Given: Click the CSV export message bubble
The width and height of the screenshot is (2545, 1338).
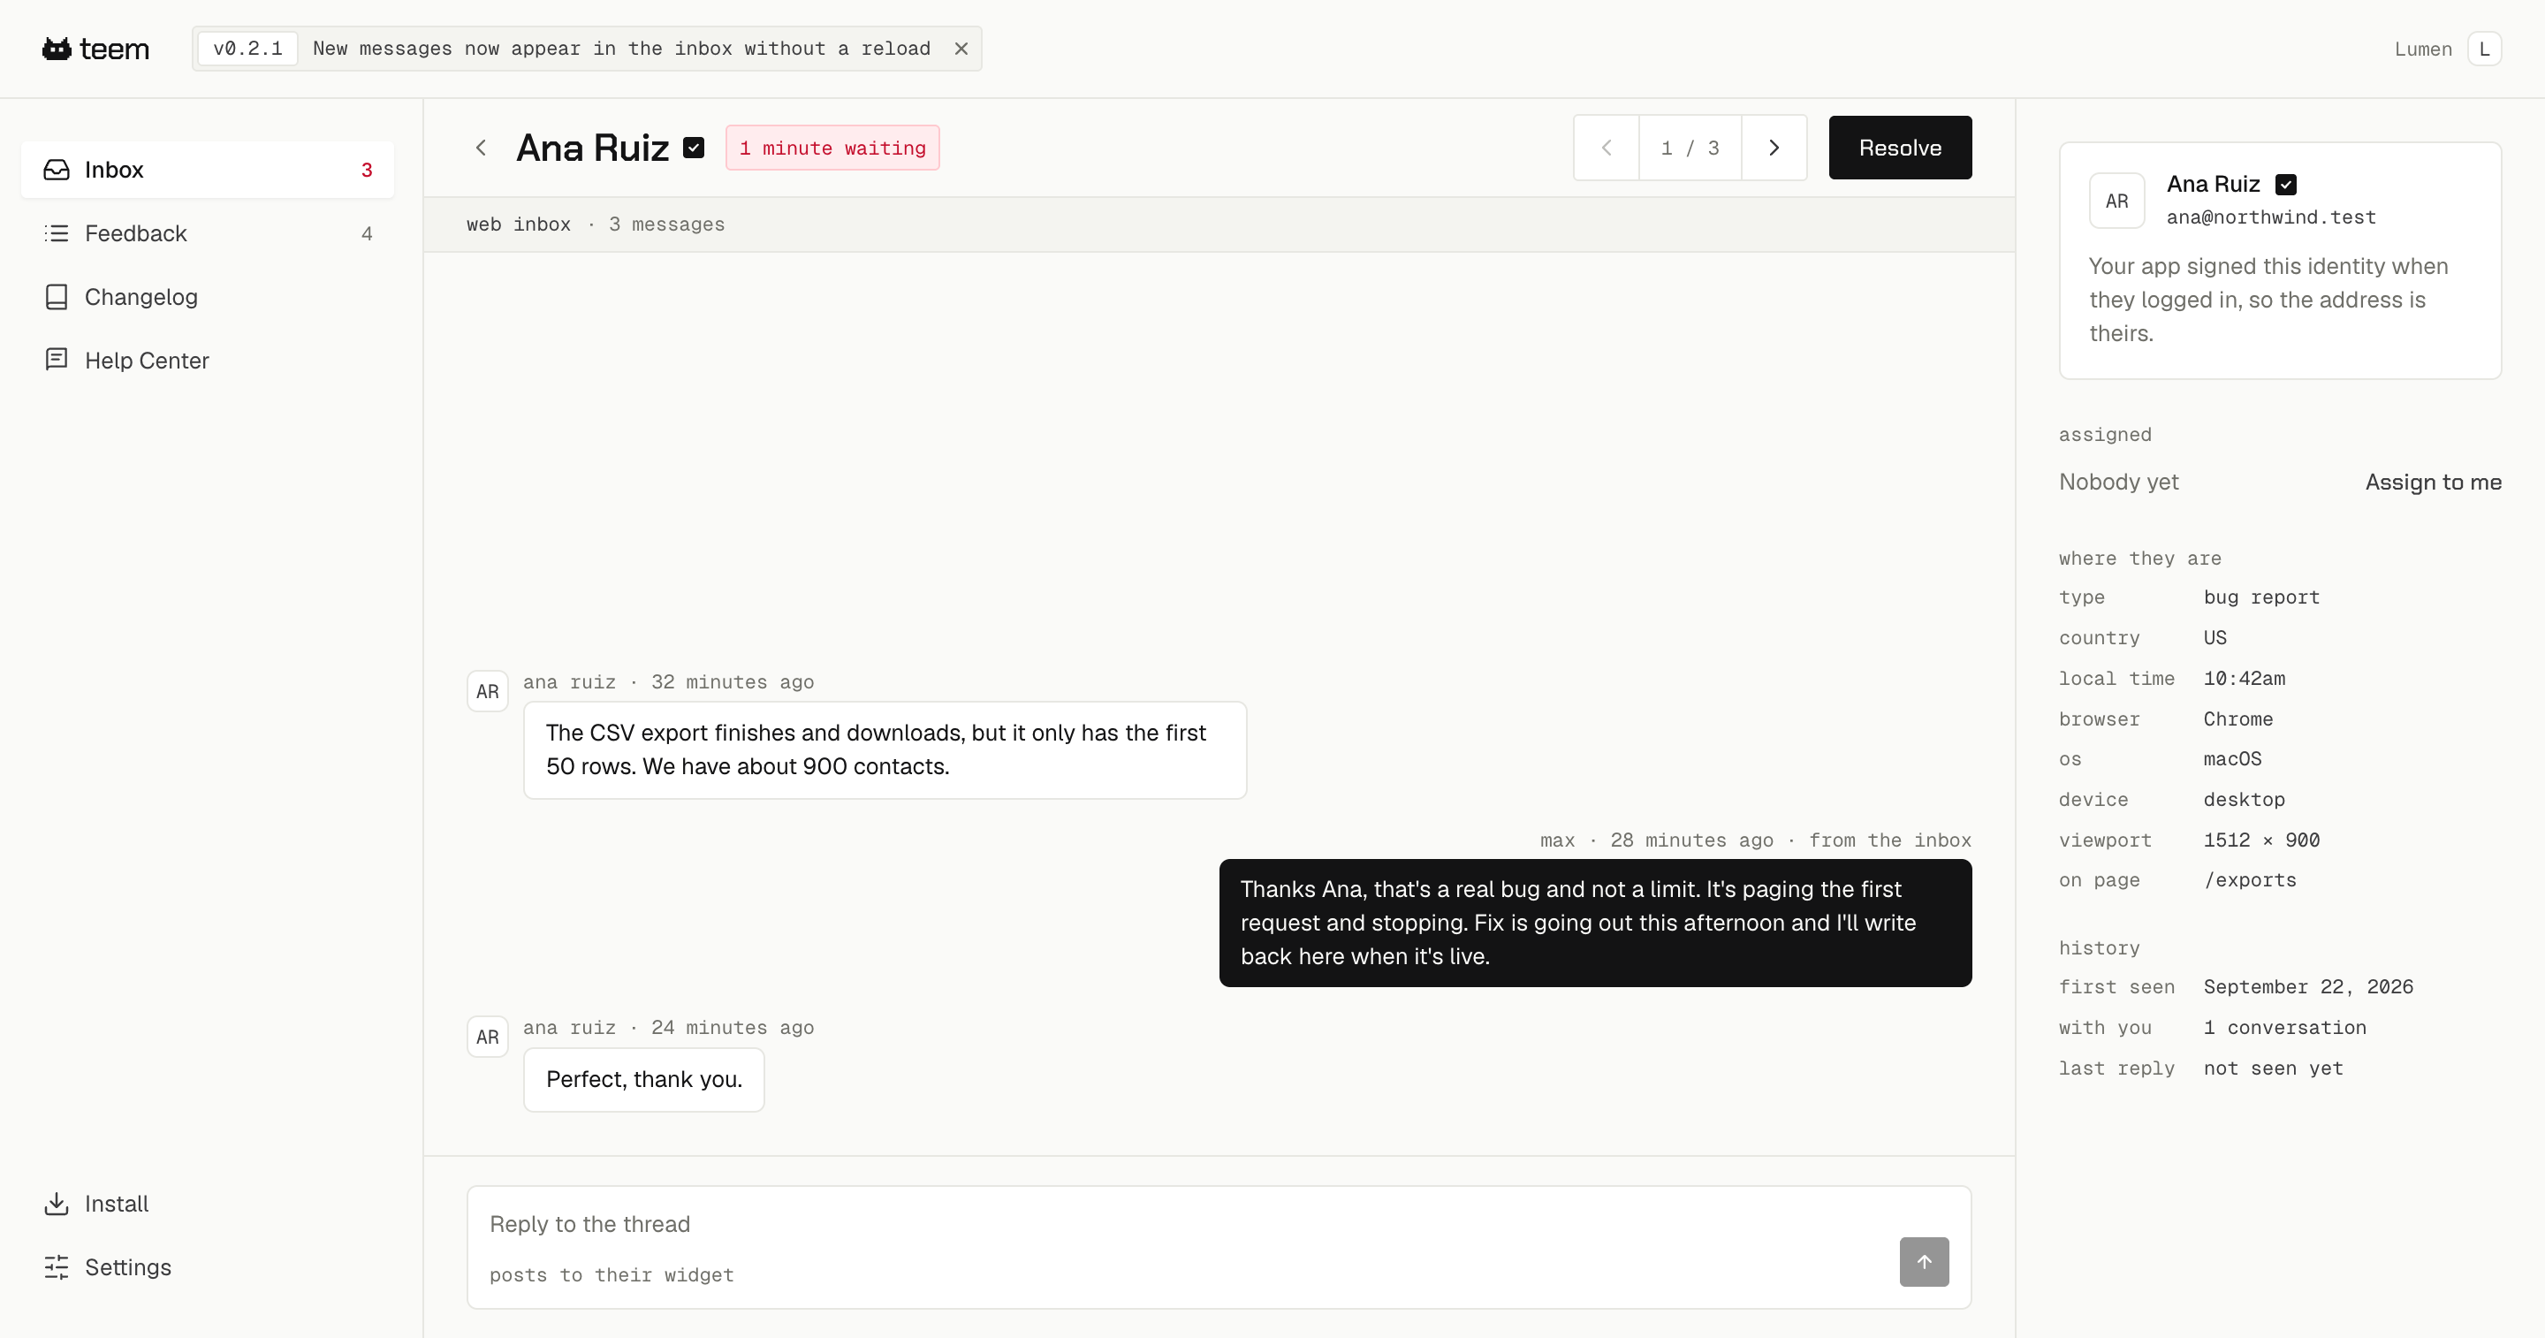Looking at the screenshot, I should pos(885,750).
